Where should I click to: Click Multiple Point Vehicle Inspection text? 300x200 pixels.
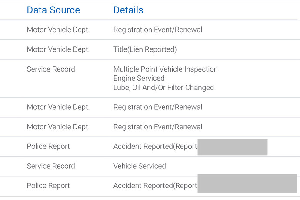point(166,69)
